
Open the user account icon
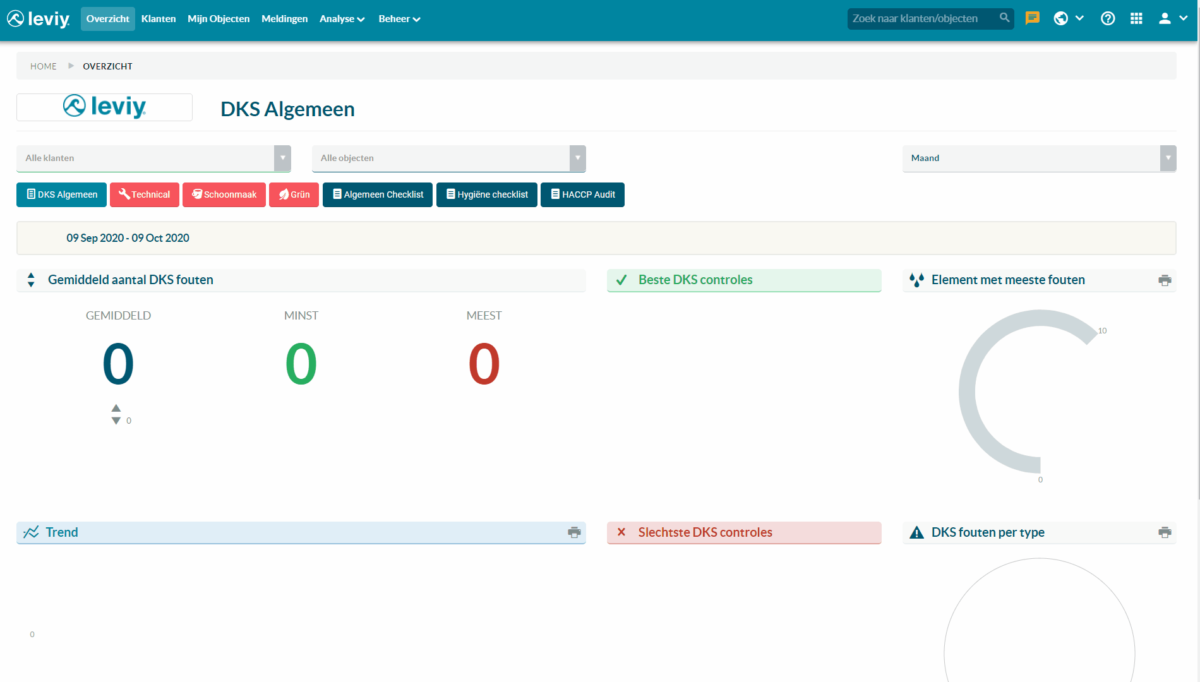click(x=1165, y=18)
